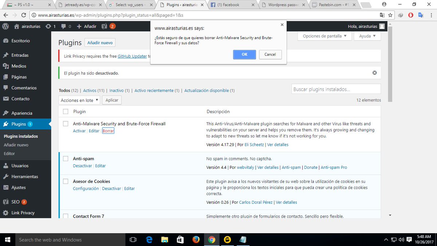This screenshot has width=437, height=246.
Task: Click Configuración under Asesor de Cookies
Action: (x=86, y=188)
